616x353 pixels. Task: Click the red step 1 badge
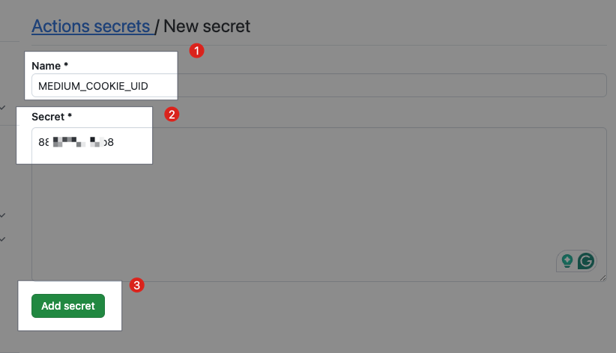tap(196, 52)
